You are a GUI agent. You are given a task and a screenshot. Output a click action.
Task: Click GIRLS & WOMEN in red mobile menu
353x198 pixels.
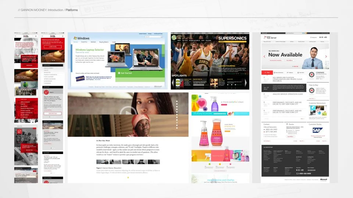point(25,102)
